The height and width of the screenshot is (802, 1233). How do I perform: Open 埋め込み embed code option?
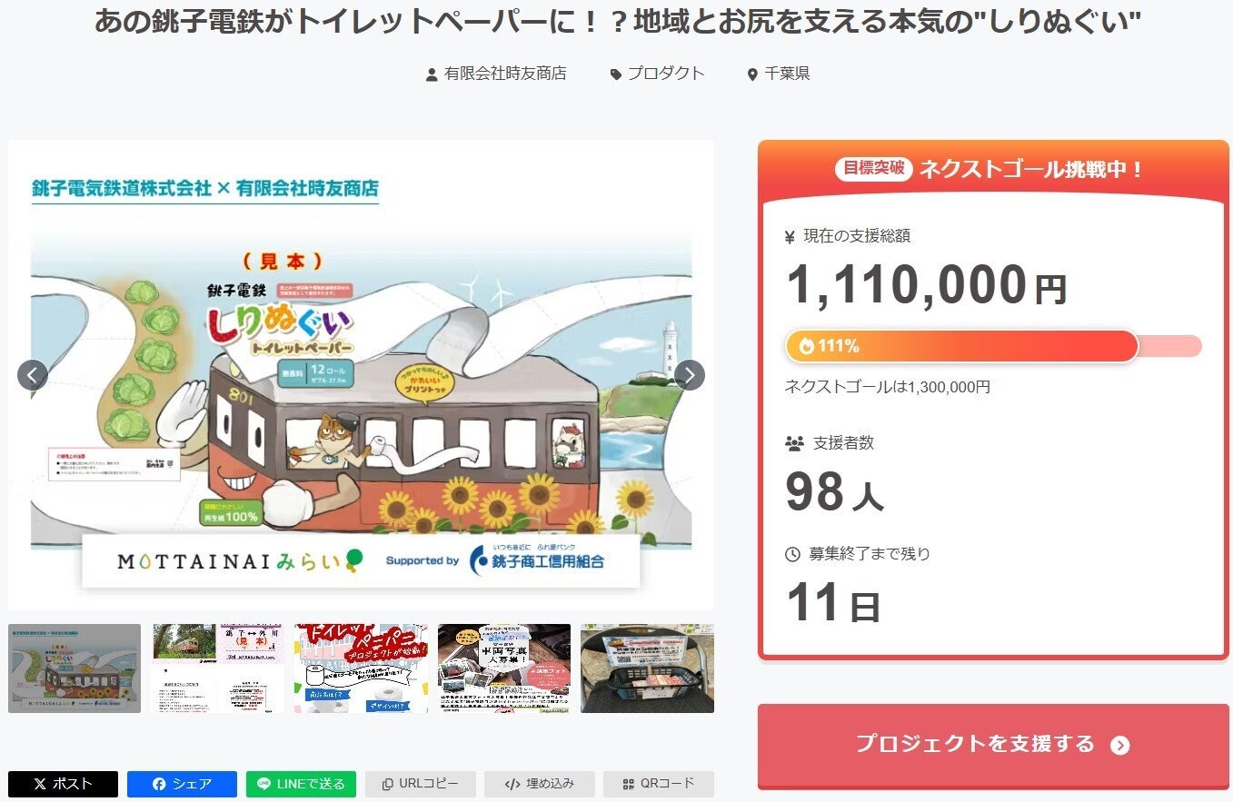[x=539, y=784]
